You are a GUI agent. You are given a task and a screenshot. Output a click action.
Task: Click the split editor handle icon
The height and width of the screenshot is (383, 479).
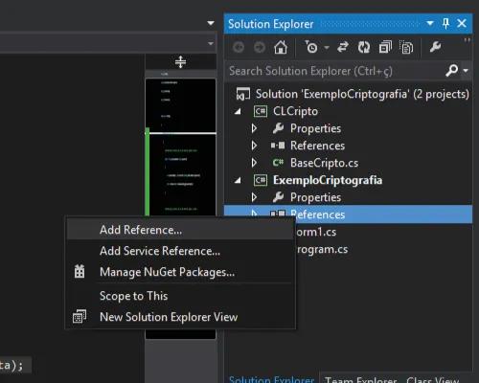coord(180,62)
